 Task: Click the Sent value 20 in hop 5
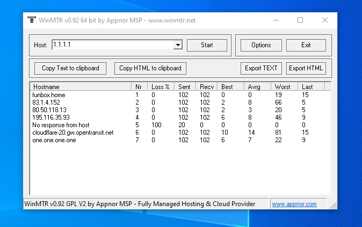tap(182, 125)
